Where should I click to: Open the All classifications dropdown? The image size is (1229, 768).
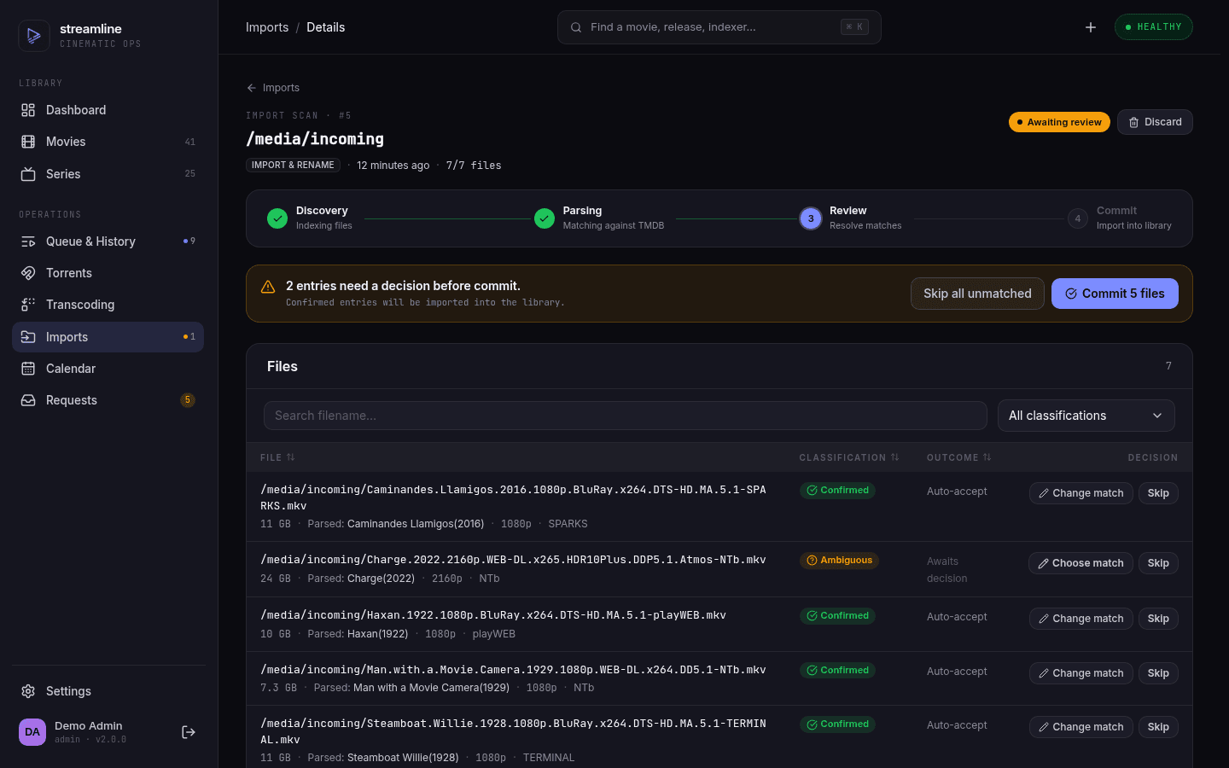(x=1086, y=416)
